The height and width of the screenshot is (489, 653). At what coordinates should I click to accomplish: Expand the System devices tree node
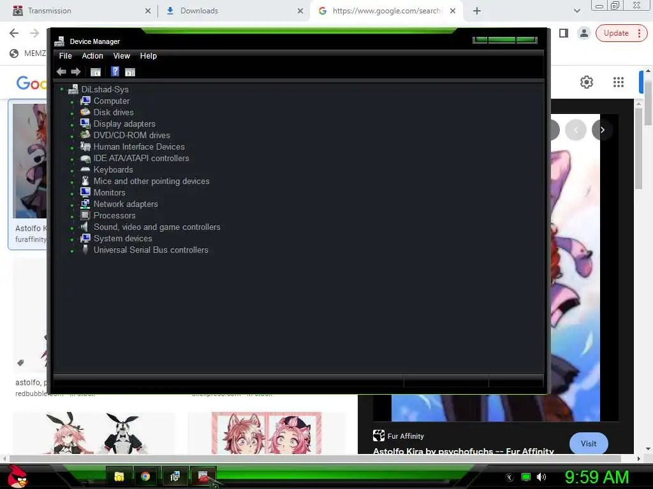click(72, 239)
